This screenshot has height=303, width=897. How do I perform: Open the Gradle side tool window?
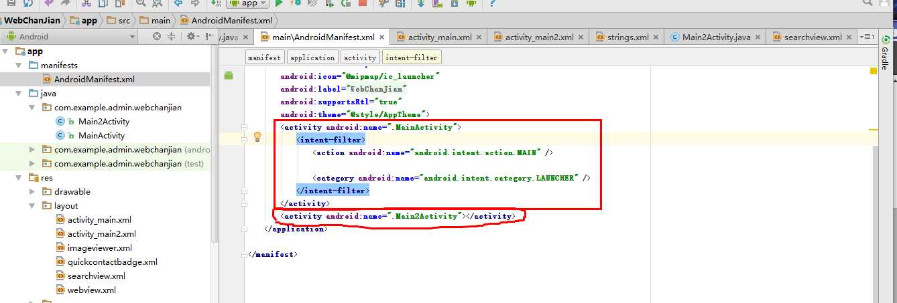885,54
